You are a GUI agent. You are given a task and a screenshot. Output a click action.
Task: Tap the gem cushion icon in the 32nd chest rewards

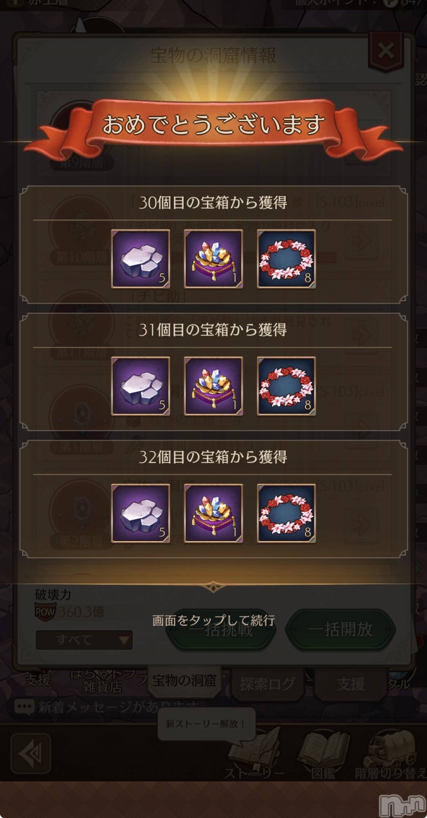coord(213,513)
